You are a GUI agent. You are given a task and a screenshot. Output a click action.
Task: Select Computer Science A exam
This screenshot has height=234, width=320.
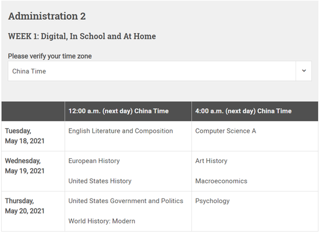pyautogui.click(x=226, y=131)
